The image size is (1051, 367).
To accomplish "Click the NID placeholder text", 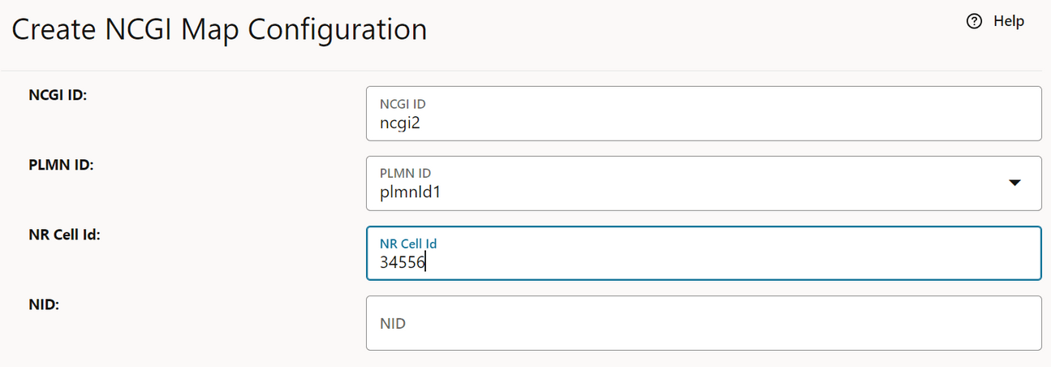I will [393, 323].
